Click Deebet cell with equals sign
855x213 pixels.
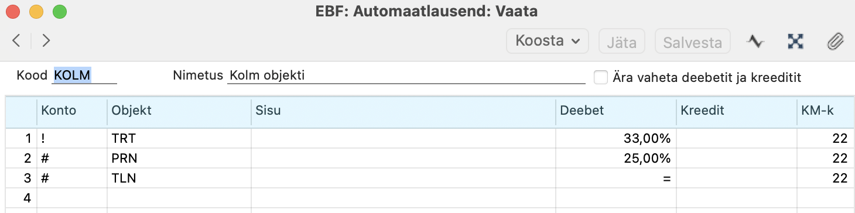pos(616,178)
